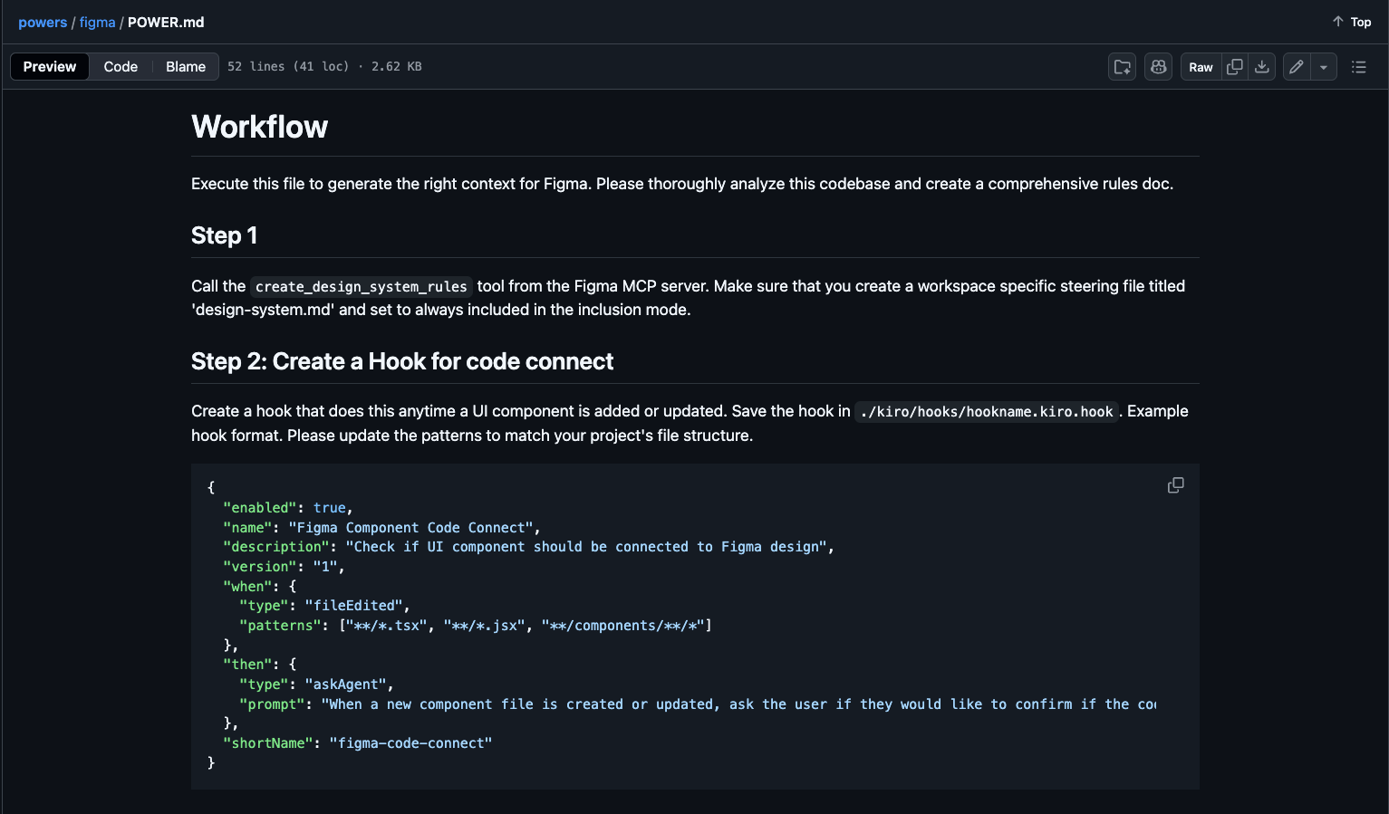Copy the JSON hook code block
1389x814 pixels.
[x=1175, y=485]
